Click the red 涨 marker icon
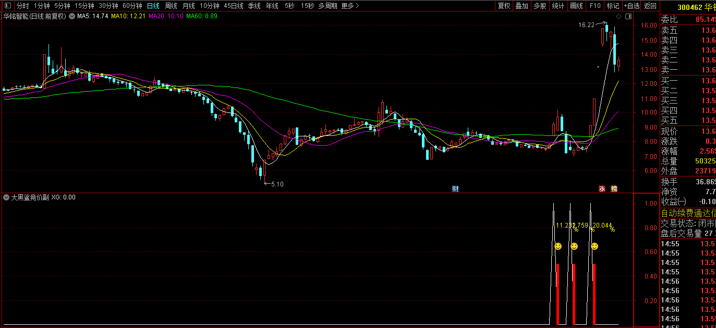716x328 pixels. 602,188
